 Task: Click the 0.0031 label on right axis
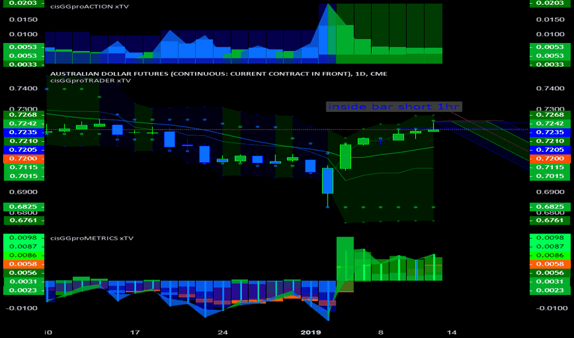point(550,281)
